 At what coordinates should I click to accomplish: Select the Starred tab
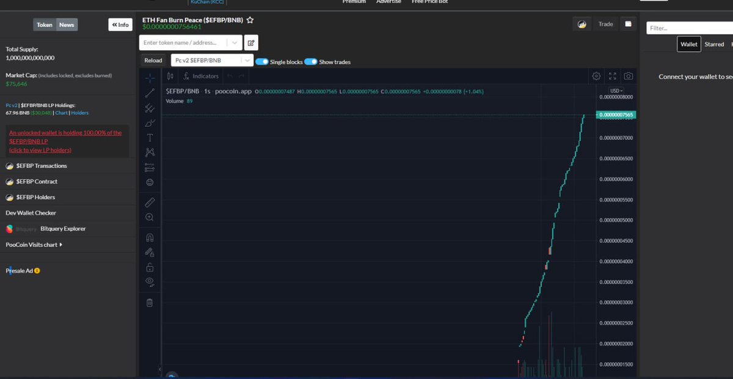click(x=714, y=44)
